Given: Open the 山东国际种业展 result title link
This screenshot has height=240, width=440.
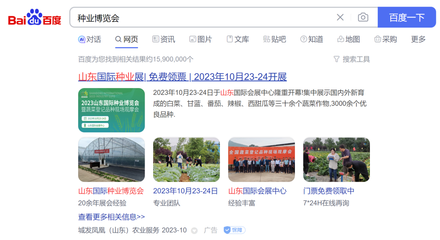Looking at the screenshot, I should (183, 77).
